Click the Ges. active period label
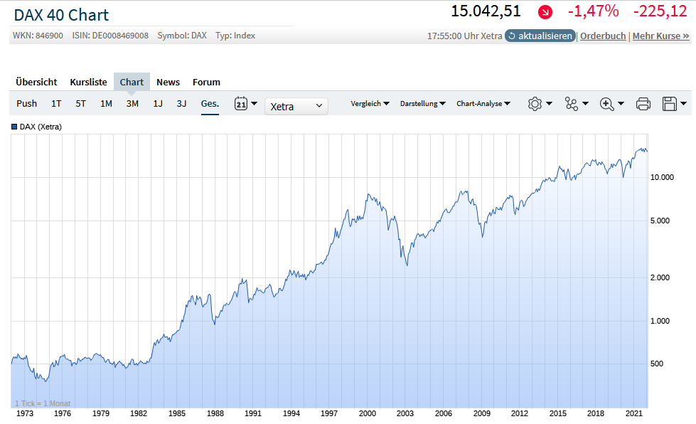 pyautogui.click(x=209, y=103)
